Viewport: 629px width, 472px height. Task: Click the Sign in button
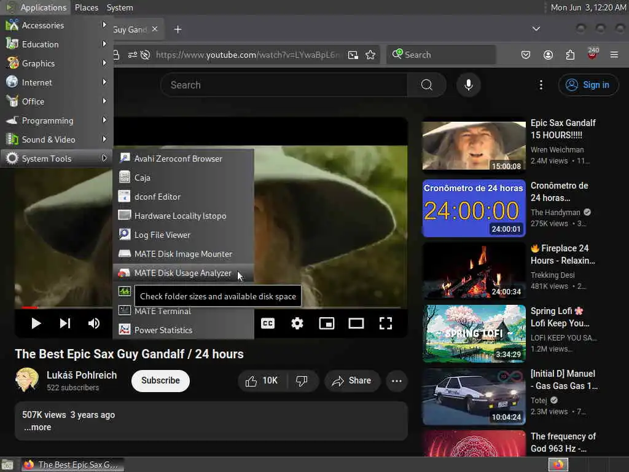point(588,85)
